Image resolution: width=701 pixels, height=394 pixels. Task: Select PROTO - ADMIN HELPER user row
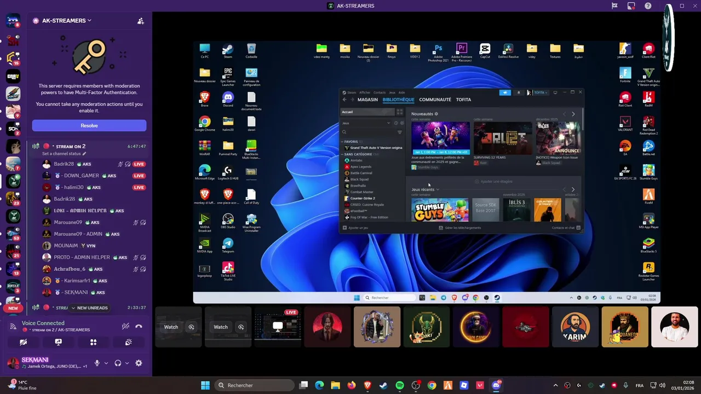click(x=93, y=257)
